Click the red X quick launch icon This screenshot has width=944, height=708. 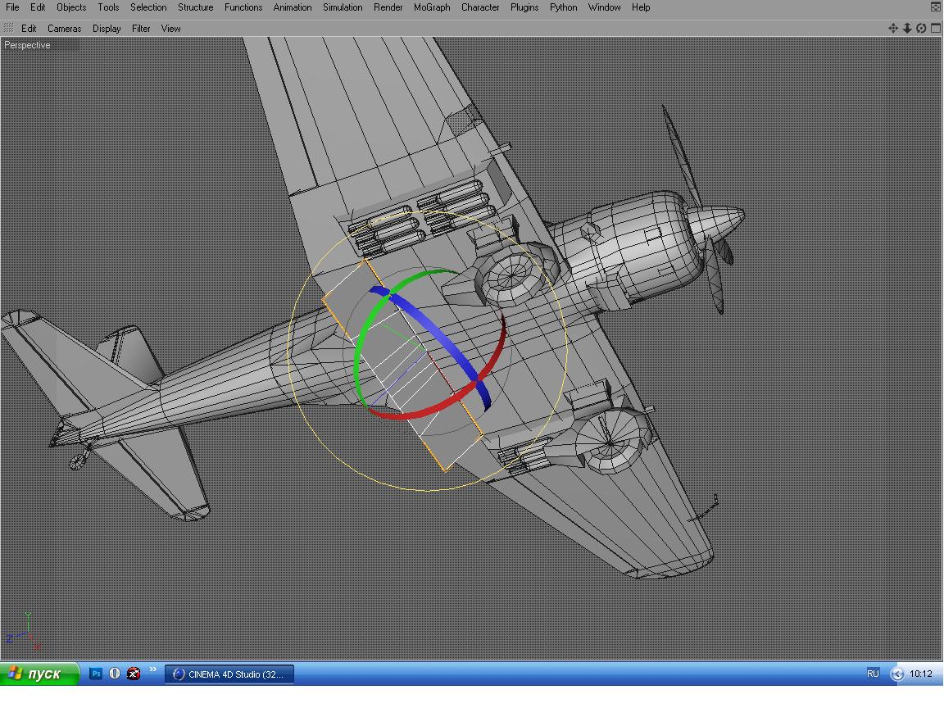134,674
